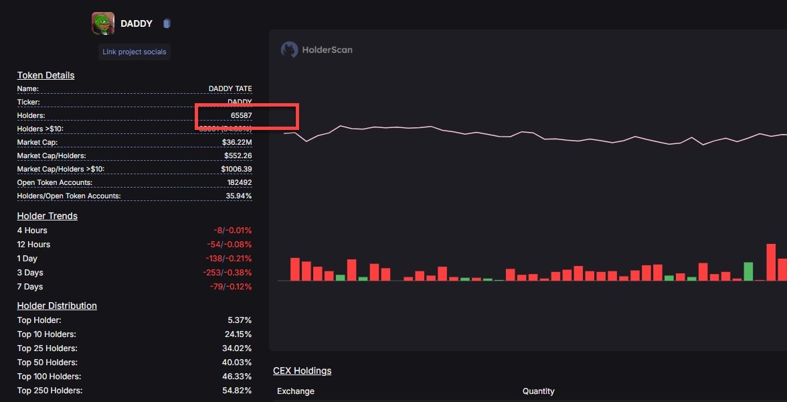787x402 pixels.
Task: Click the HolderScan wolf logo icon
Action: (x=289, y=49)
